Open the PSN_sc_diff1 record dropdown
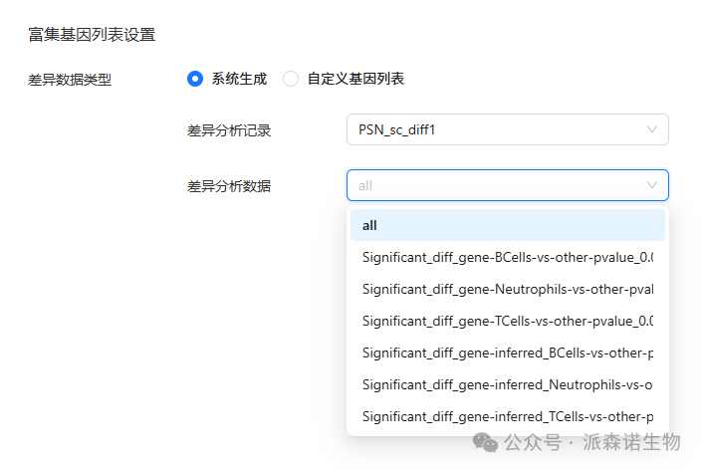 498,129
